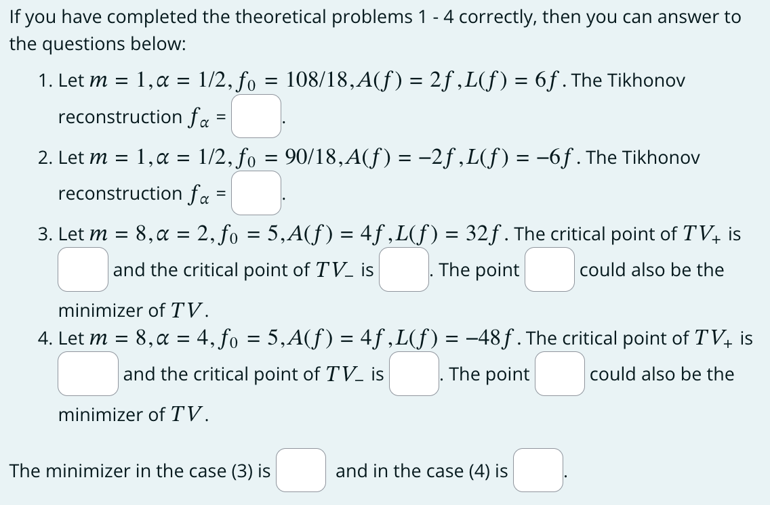The image size is (770, 505).
Task: Click the Tikhonov reconstruction answer box in question 1
Action: point(256,115)
